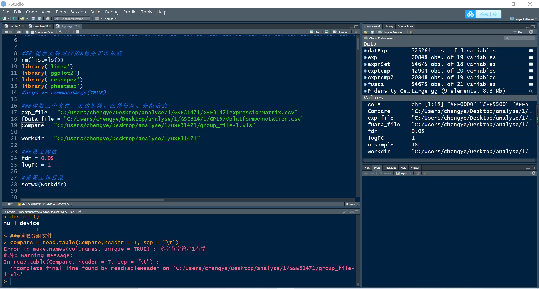Click the Code tools magic wand
The width and height of the screenshot is (539, 289).
tap(67, 32)
